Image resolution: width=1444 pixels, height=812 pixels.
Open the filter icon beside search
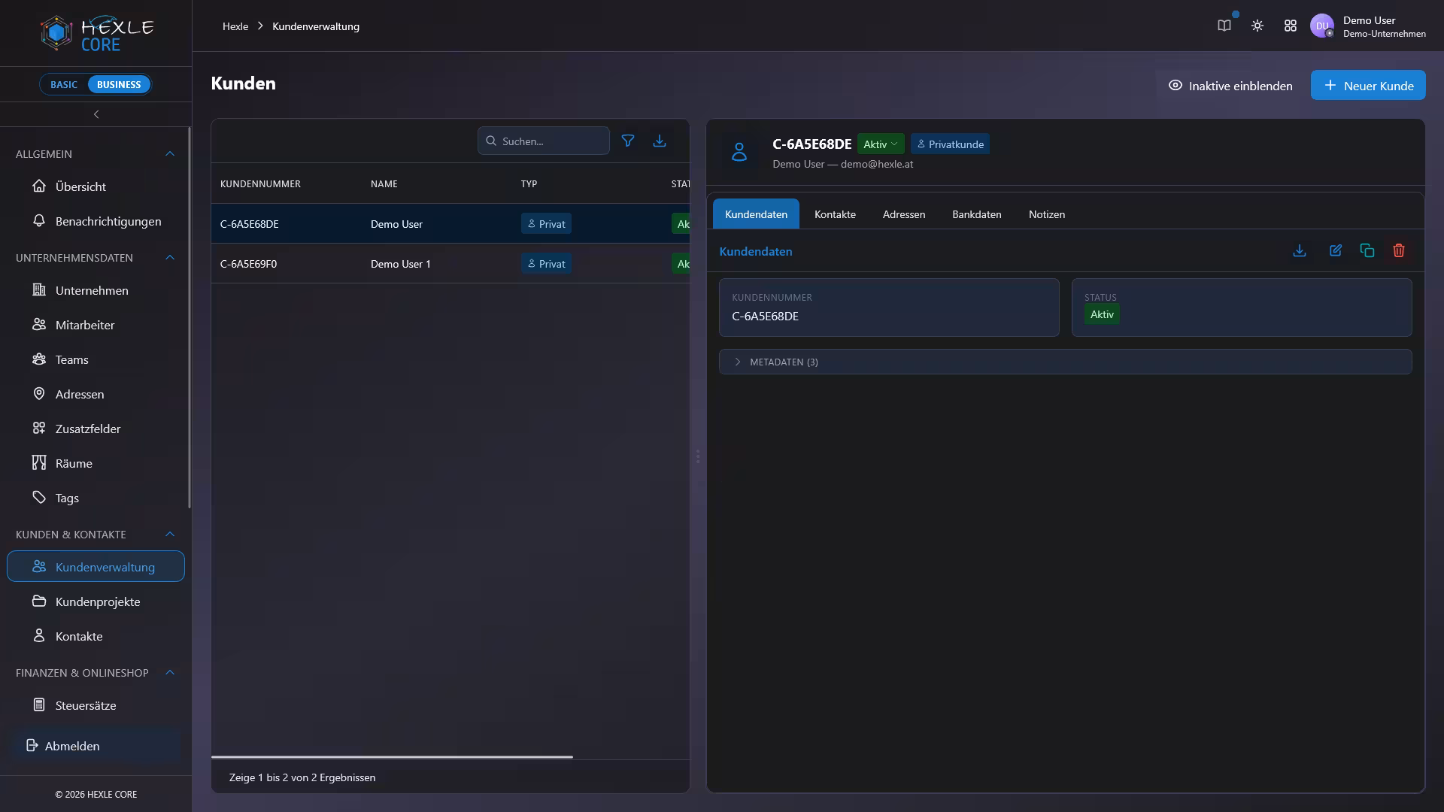click(x=628, y=141)
